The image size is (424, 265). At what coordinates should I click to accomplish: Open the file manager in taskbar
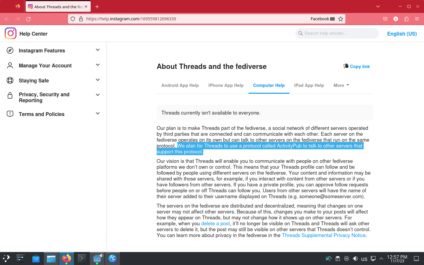tap(51, 259)
